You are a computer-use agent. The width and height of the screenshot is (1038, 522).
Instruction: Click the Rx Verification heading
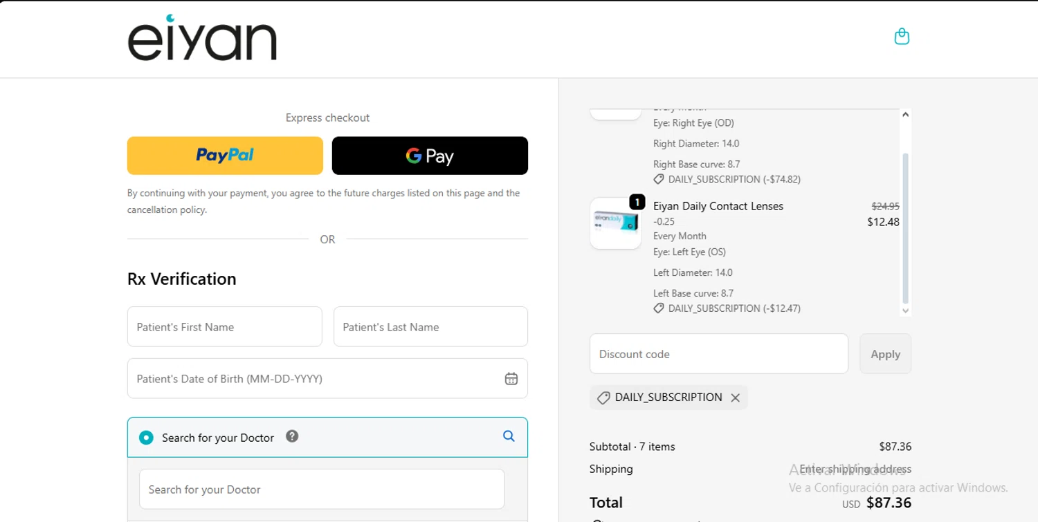182,279
